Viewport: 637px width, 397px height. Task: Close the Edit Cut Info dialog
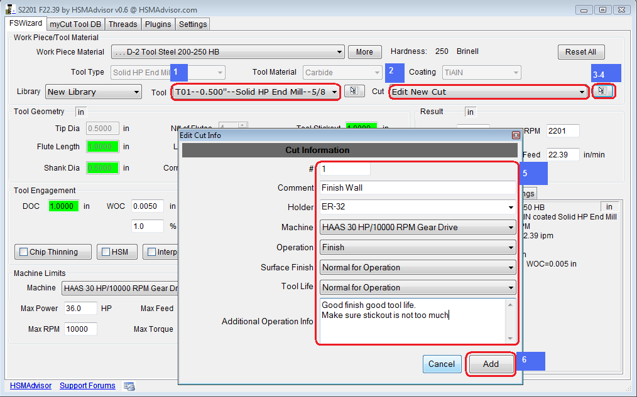516,135
